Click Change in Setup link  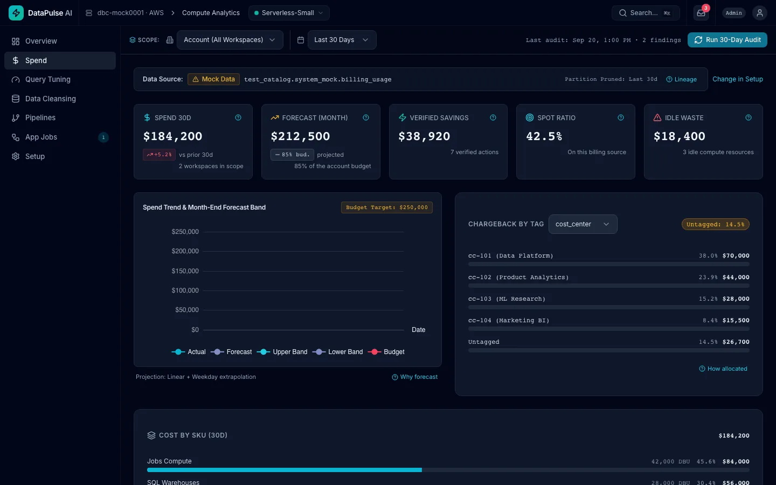click(738, 79)
